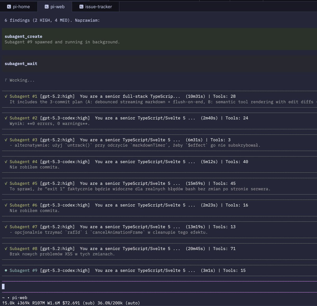Image resolution: width=317 pixels, height=306 pixels.
Task: Click 'Tools: 28' on Subagent #1 row
Action: [x=224, y=96]
